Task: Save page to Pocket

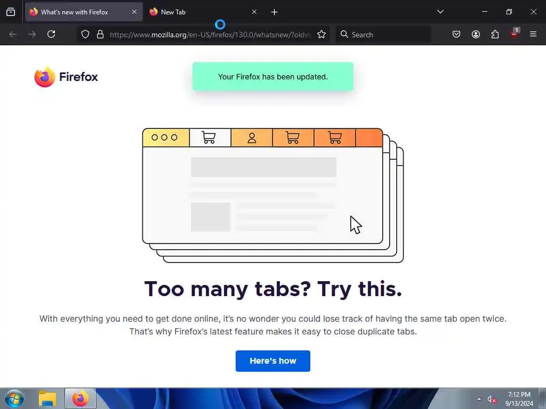Action: pyautogui.click(x=456, y=35)
